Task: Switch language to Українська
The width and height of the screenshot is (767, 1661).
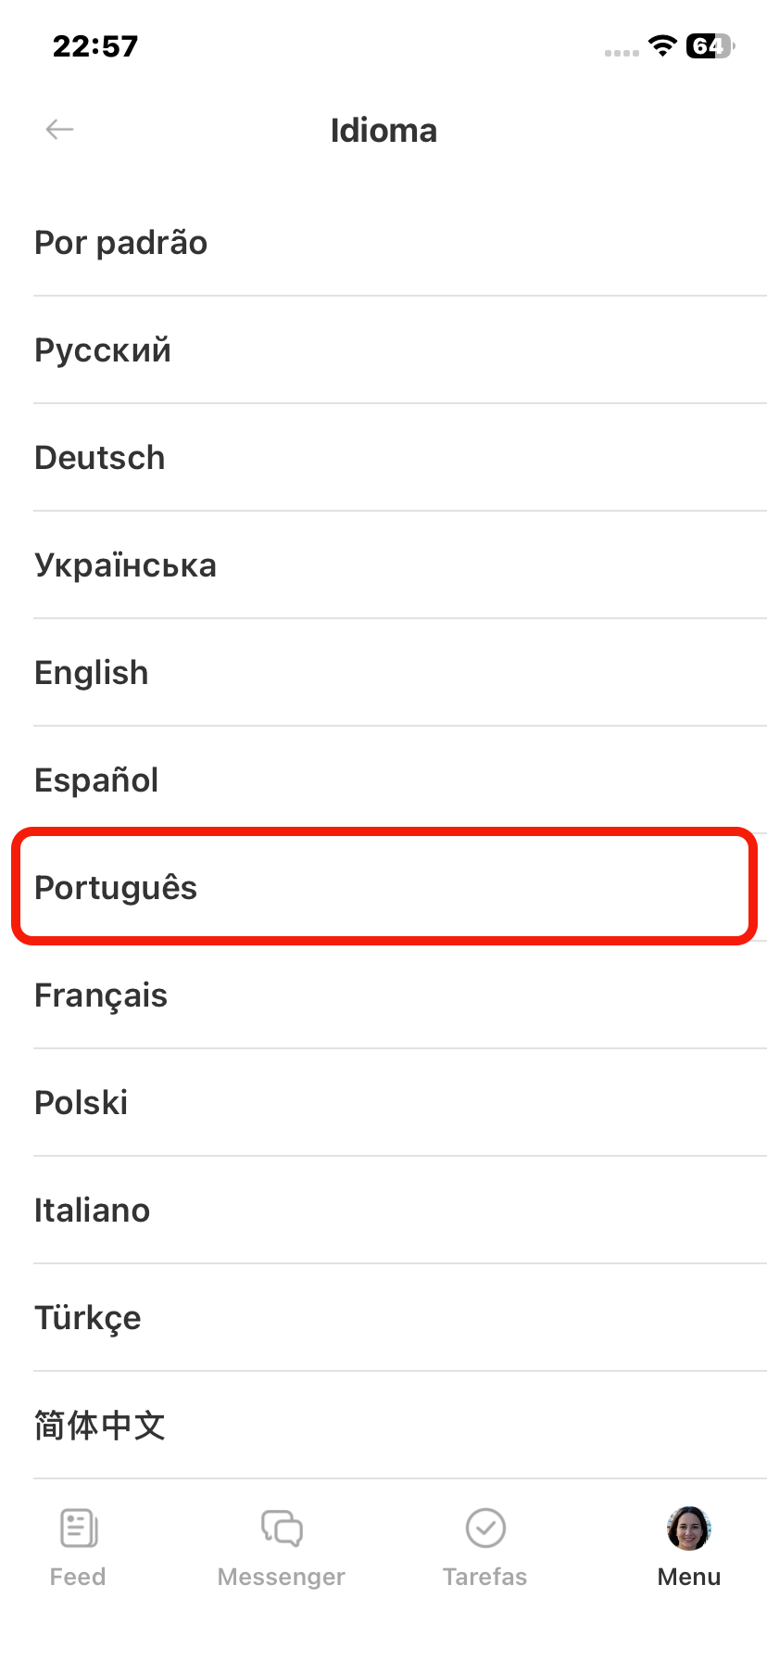Action: click(125, 565)
